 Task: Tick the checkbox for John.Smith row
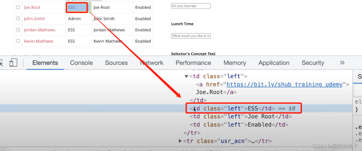point(18,19)
